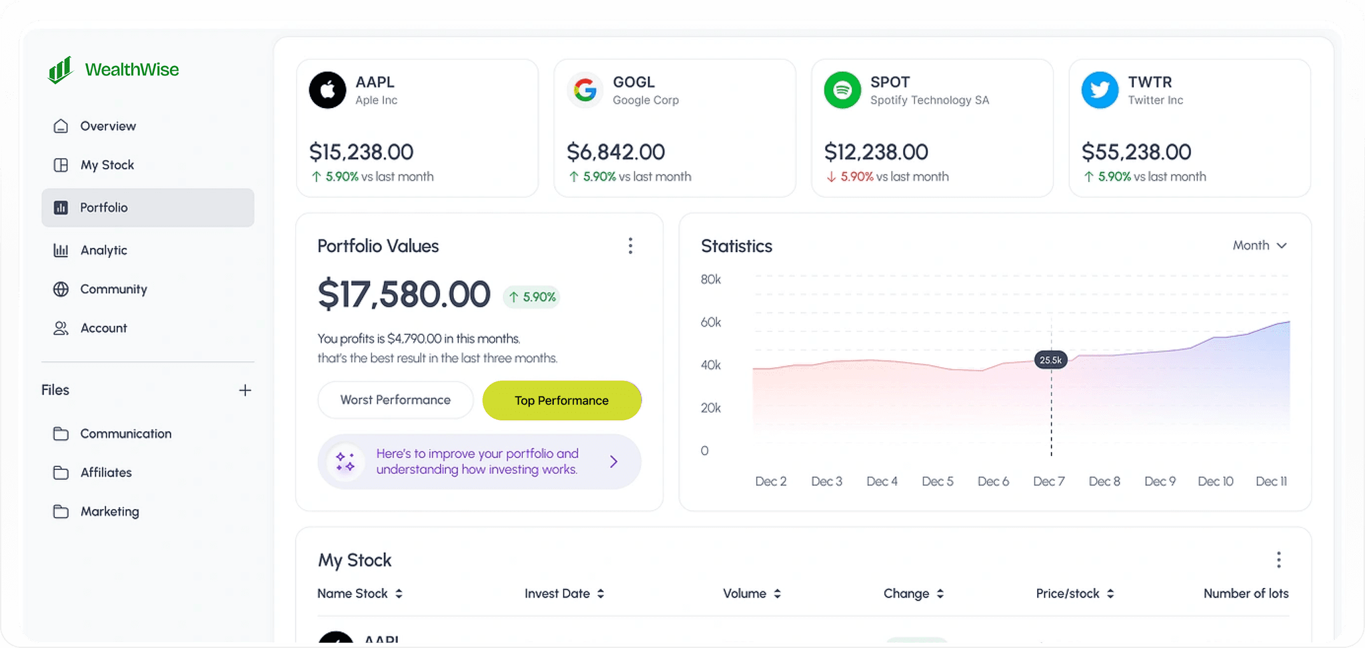Click Number of lots column header

[x=1246, y=593]
